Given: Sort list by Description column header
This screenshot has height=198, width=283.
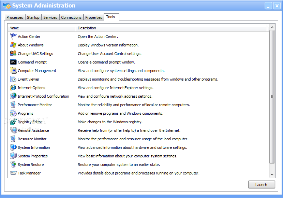Looking at the screenshot, I should tap(171, 28).
